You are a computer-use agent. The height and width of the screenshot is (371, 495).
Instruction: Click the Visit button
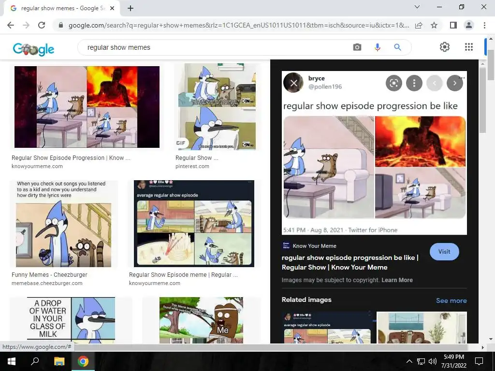click(x=444, y=252)
